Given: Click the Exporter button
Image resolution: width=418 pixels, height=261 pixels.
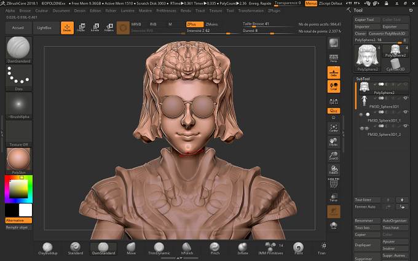Looking at the screenshot, I should pos(395,26).
